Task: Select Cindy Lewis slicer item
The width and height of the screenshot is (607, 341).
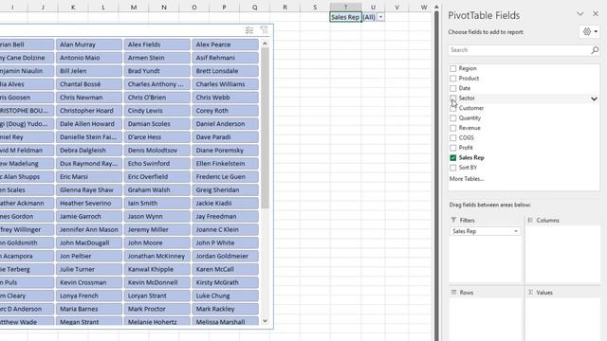Action: (x=156, y=111)
